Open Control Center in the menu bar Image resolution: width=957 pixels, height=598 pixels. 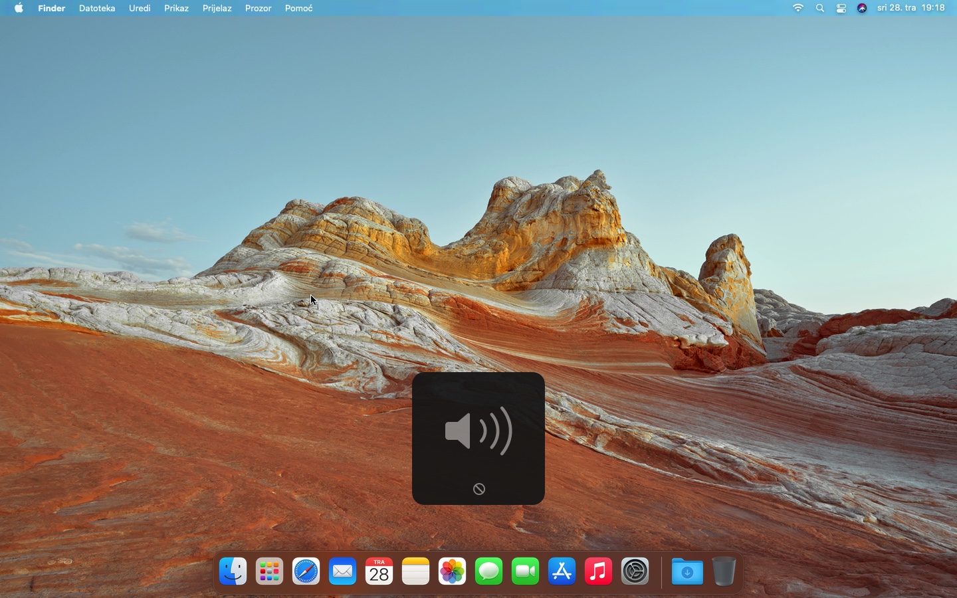841,8
